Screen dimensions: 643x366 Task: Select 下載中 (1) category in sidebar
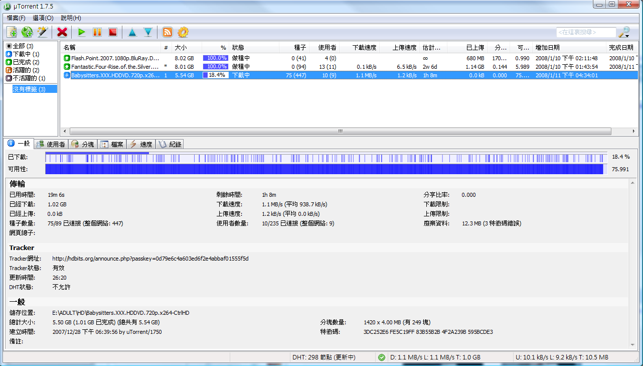click(22, 54)
